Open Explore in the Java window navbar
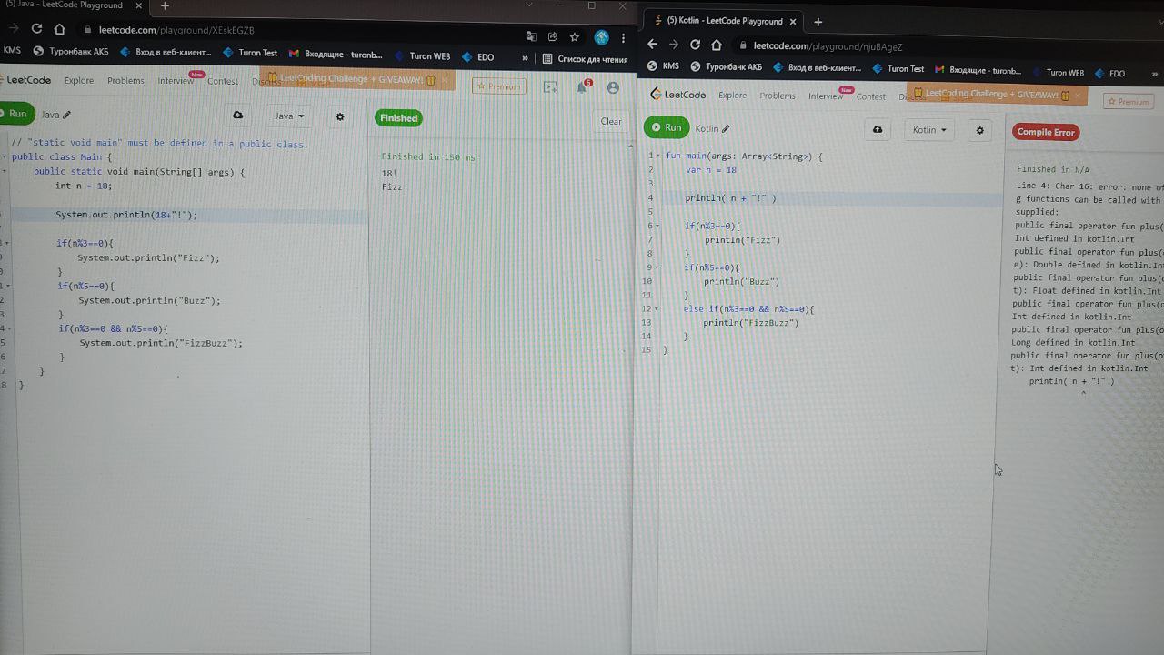The image size is (1164, 655). pyautogui.click(x=79, y=80)
